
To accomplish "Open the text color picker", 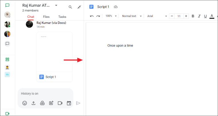I will pyautogui.click(x=212, y=16).
